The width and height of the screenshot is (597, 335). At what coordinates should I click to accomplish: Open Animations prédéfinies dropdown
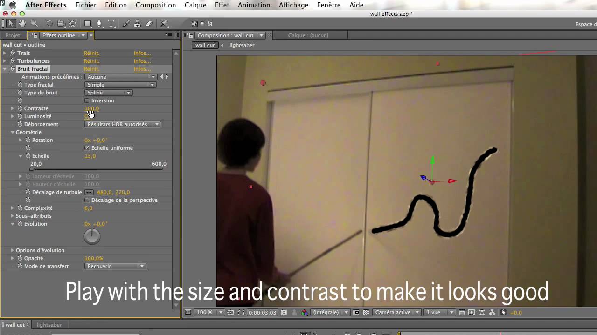pos(121,77)
